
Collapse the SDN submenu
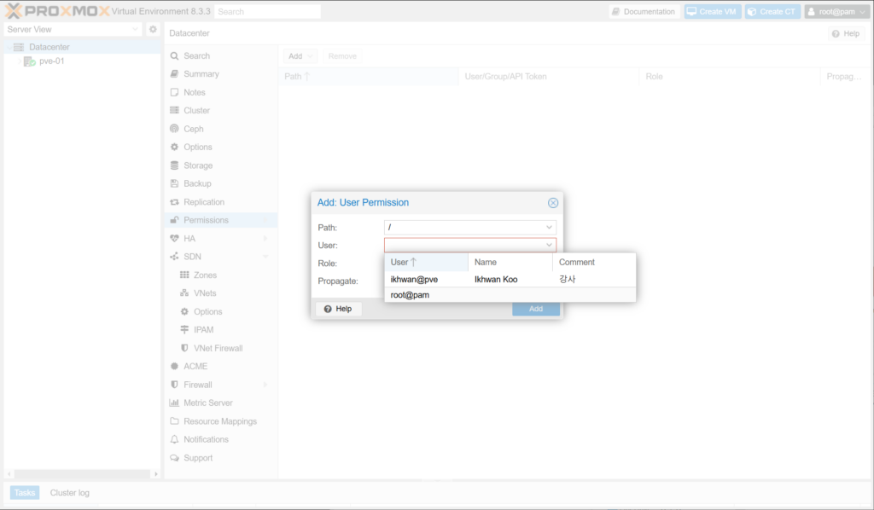(x=265, y=257)
